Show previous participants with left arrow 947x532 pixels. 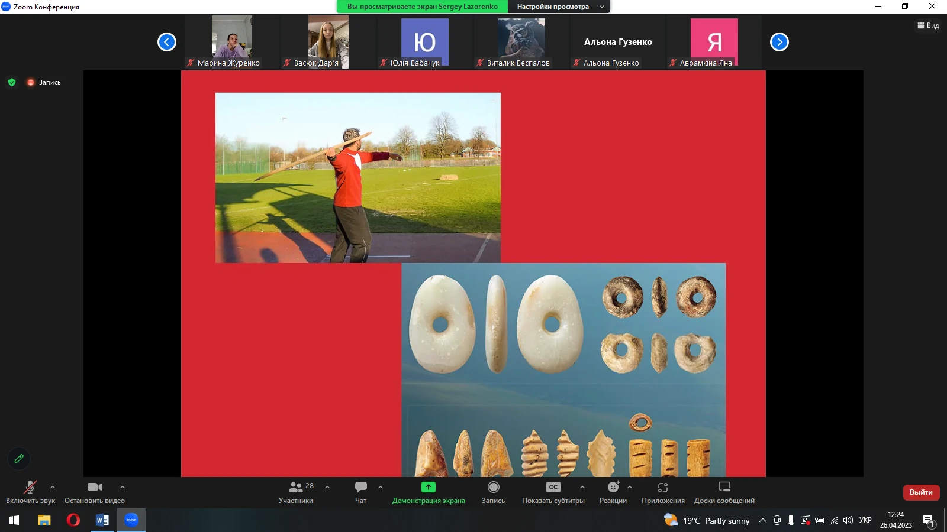coord(167,42)
